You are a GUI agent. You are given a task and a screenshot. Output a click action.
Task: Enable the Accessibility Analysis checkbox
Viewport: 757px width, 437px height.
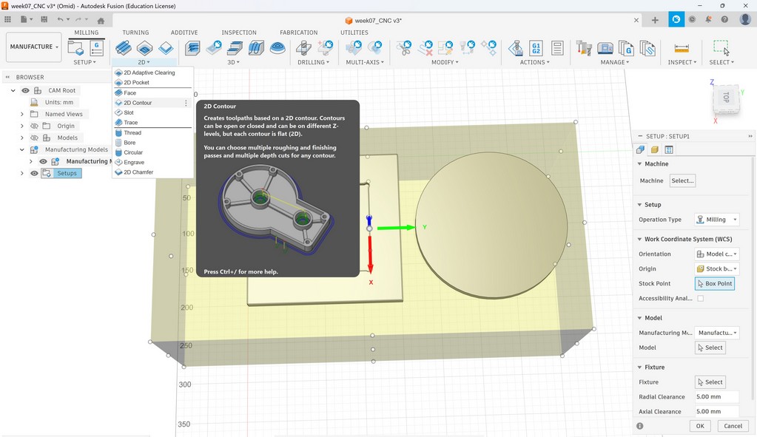(x=701, y=299)
